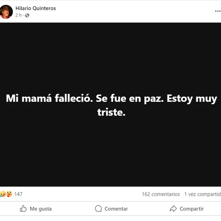Open the Compartir share option
This screenshot has height=221, width=221.
pos(192,209)
